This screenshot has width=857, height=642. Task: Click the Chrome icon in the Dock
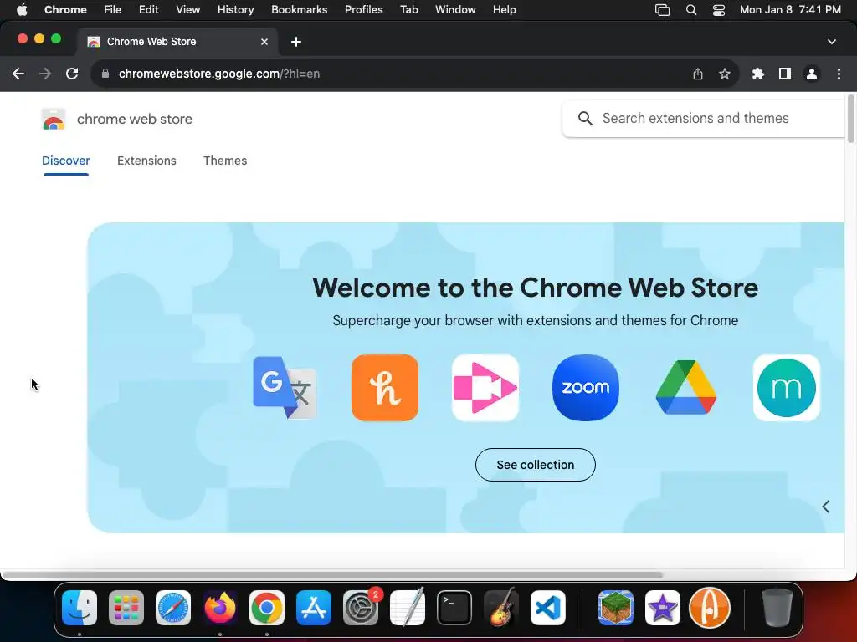267,608
